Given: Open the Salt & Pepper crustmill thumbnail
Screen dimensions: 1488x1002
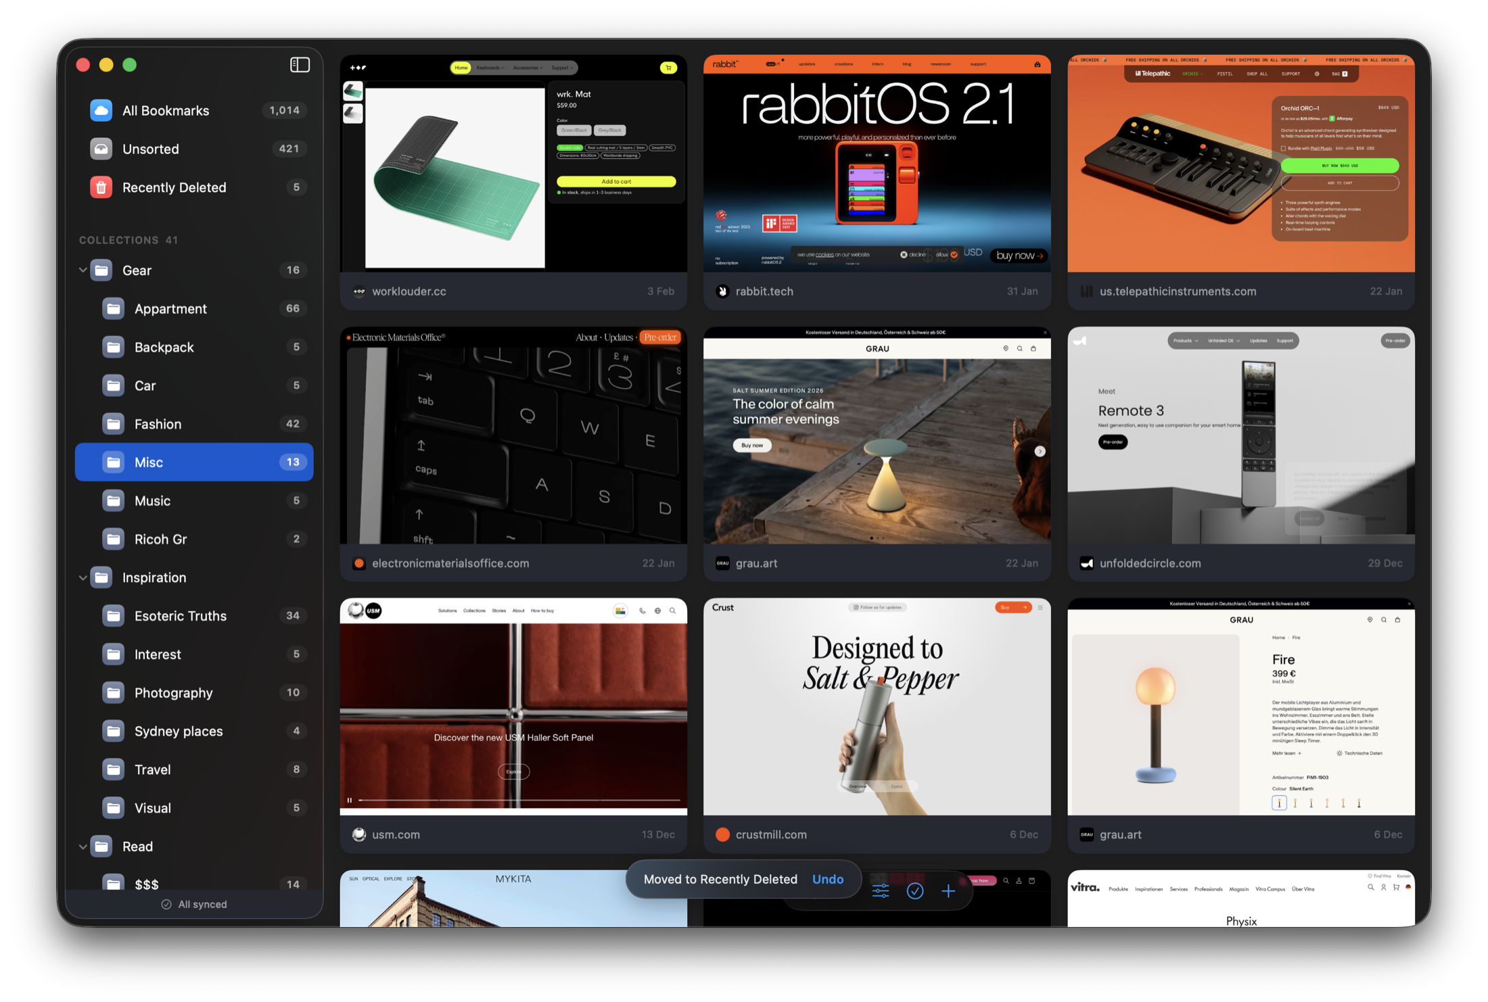Looking at the screenshot, I should click(x=877, y=707).
